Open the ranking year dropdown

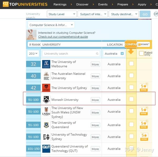33,54
